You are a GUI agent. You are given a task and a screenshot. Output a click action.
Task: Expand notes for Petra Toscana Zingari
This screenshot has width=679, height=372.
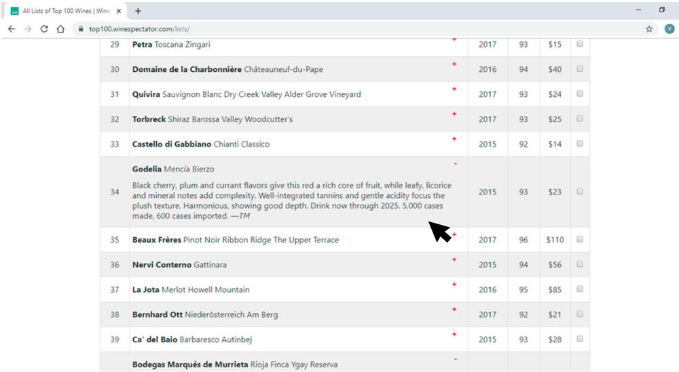[454, 40]
